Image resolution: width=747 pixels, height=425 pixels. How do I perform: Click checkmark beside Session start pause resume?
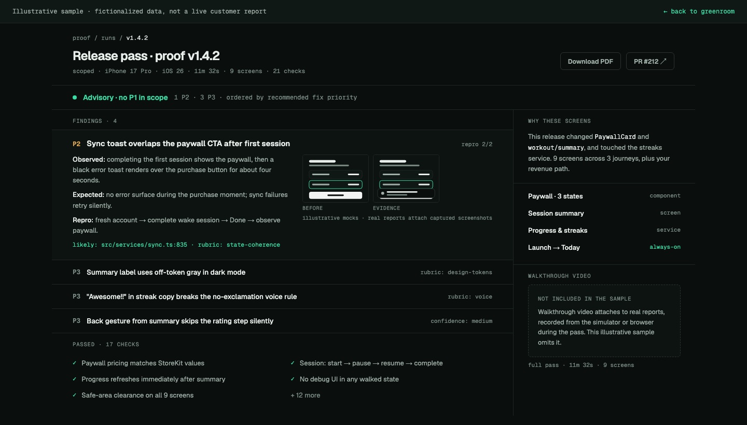(293, 363)
